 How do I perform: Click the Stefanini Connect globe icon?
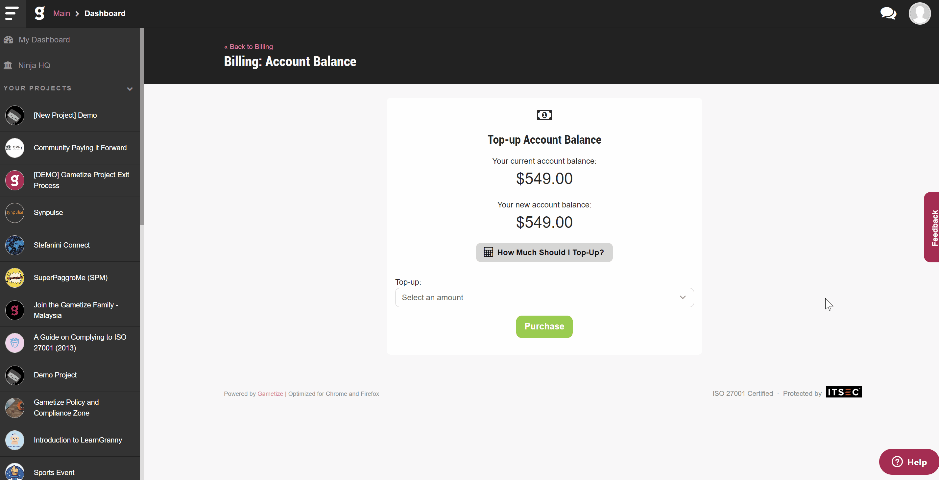click(14, 245)
